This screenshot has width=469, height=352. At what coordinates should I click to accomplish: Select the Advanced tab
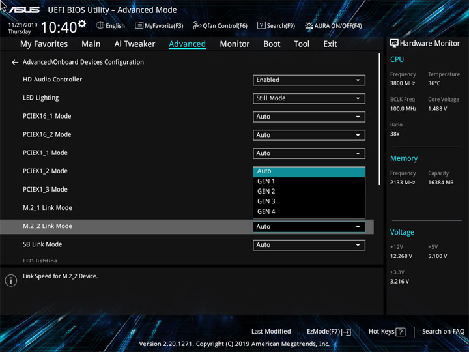(x=187, y=44)
